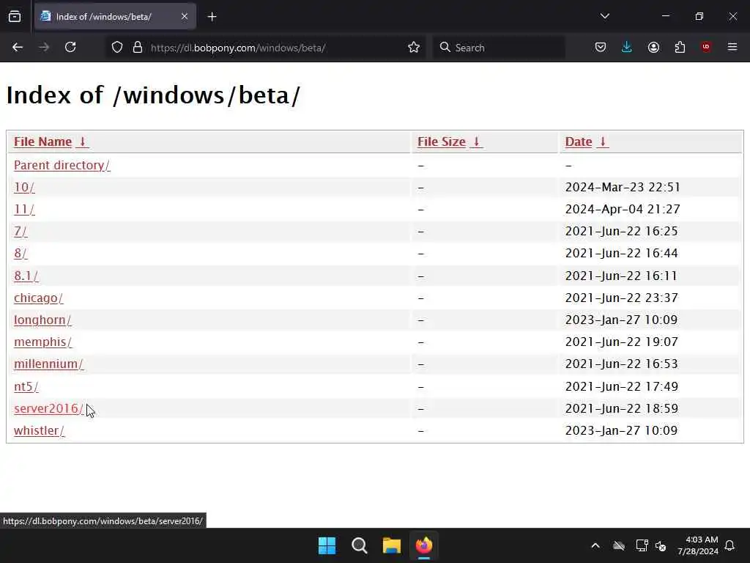The height and width of the screenshot is (563, 750).
Task: Click the Index of /windows/beta/ heading
Action: tap(153, 95)
